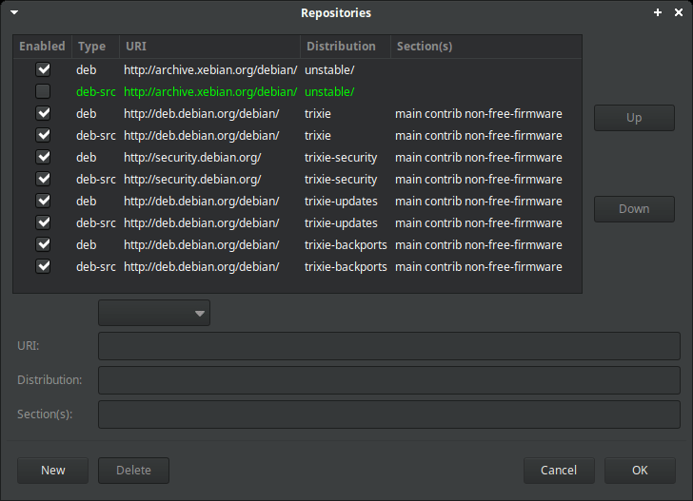Sort by the Enabled column header
Image resolution: width=693 pixels, height=501 pixels.
click(42, 47)
